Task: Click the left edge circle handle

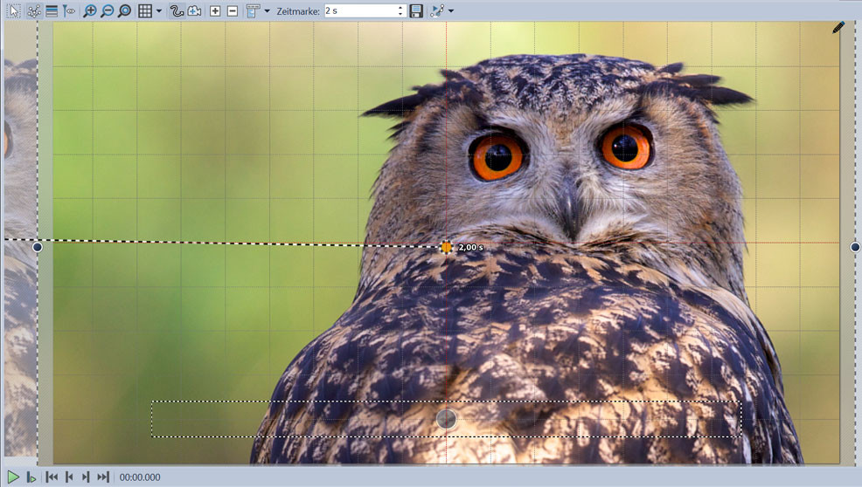Action: click(x=37, y=247)
